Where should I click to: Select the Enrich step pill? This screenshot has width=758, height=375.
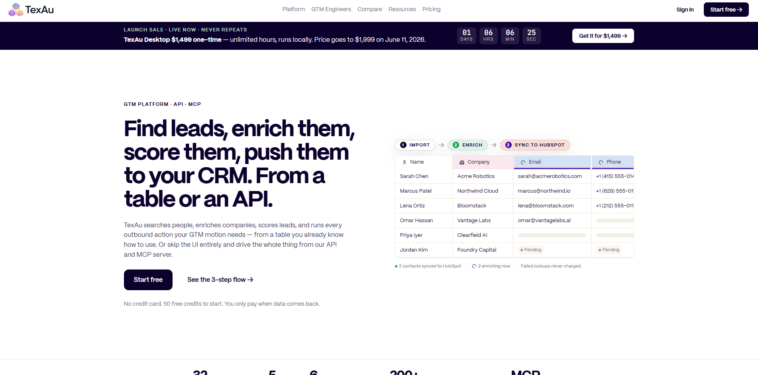tap(467, 145)
